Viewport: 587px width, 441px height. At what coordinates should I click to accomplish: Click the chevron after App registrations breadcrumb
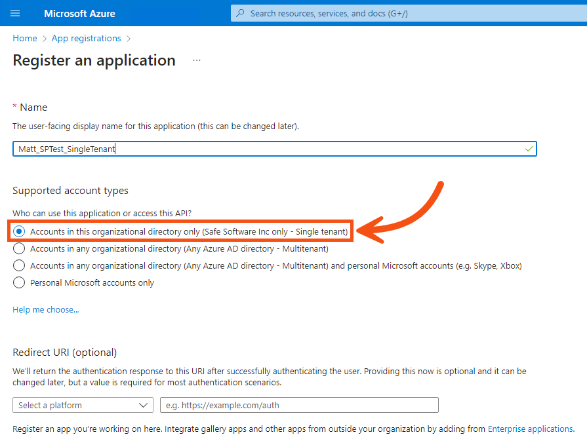coord(129,38)
